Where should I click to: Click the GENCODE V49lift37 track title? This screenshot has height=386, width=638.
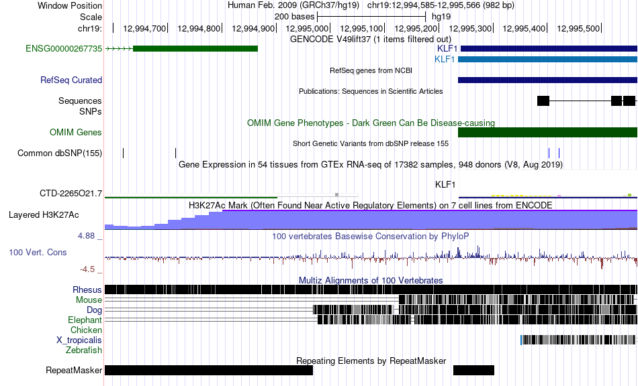371,40
